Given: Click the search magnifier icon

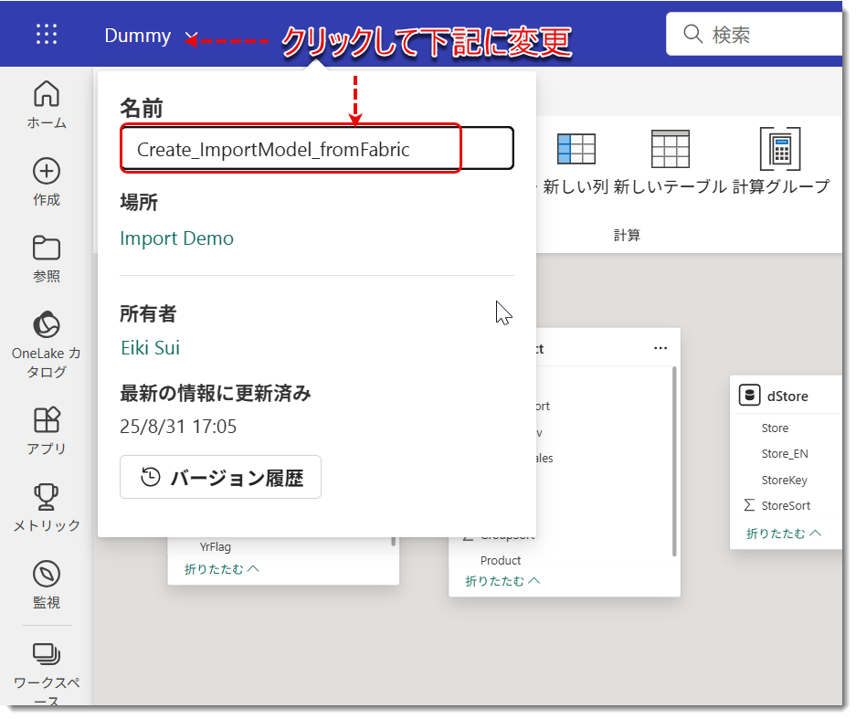Looking at the screenshot, I should point(692,34).
